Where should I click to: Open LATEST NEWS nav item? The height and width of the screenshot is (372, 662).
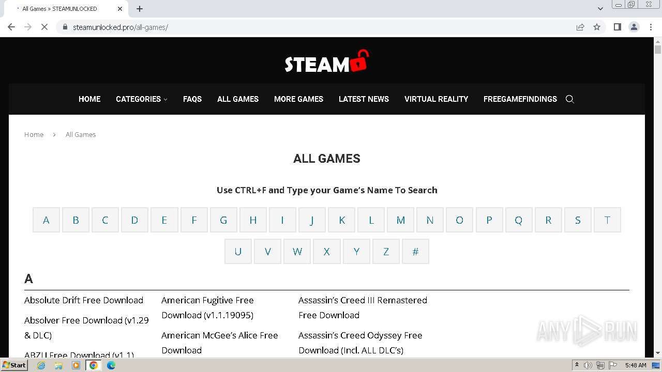point(364,99)
